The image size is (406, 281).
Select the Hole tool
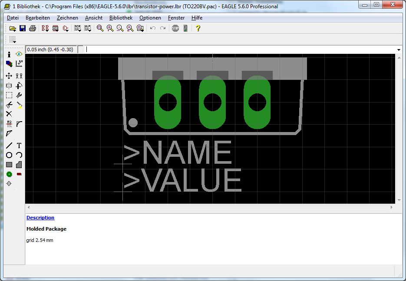point(9,184)
